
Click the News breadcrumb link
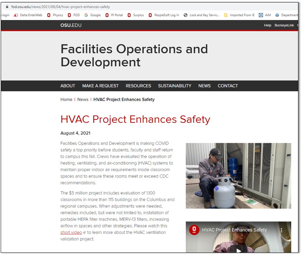click(83, 100)
